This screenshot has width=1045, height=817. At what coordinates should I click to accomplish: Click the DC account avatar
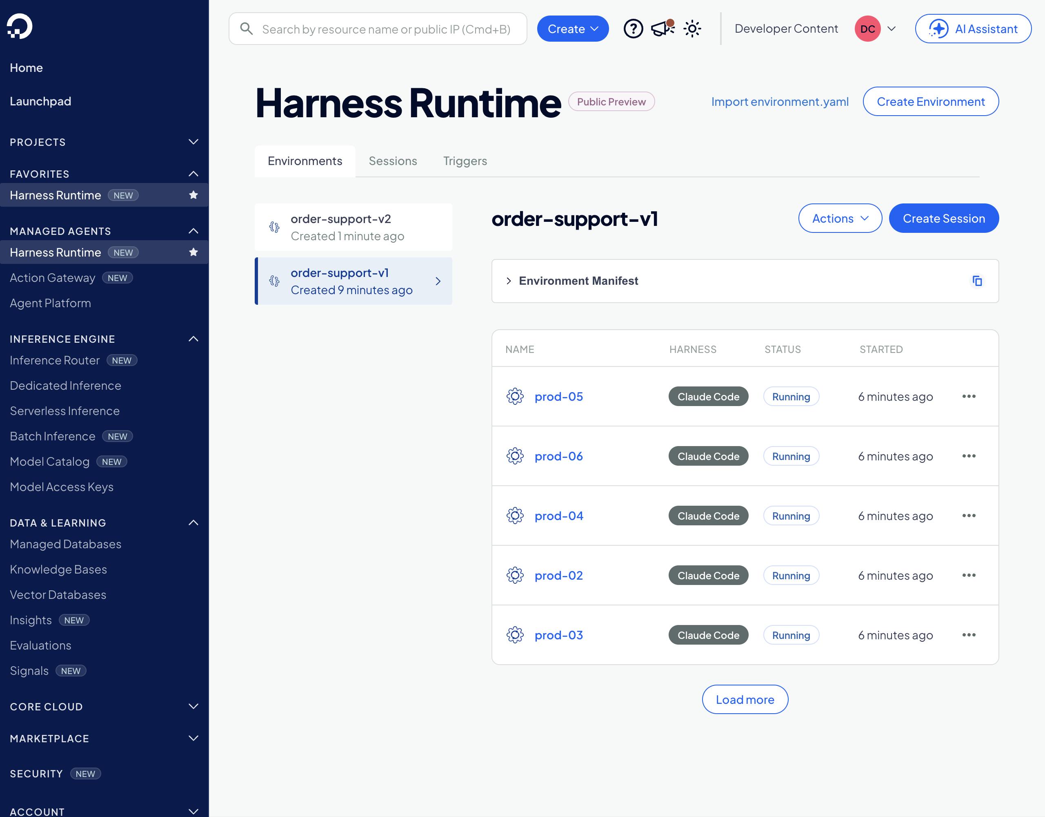pyautogui.click(x=867, y=29)
